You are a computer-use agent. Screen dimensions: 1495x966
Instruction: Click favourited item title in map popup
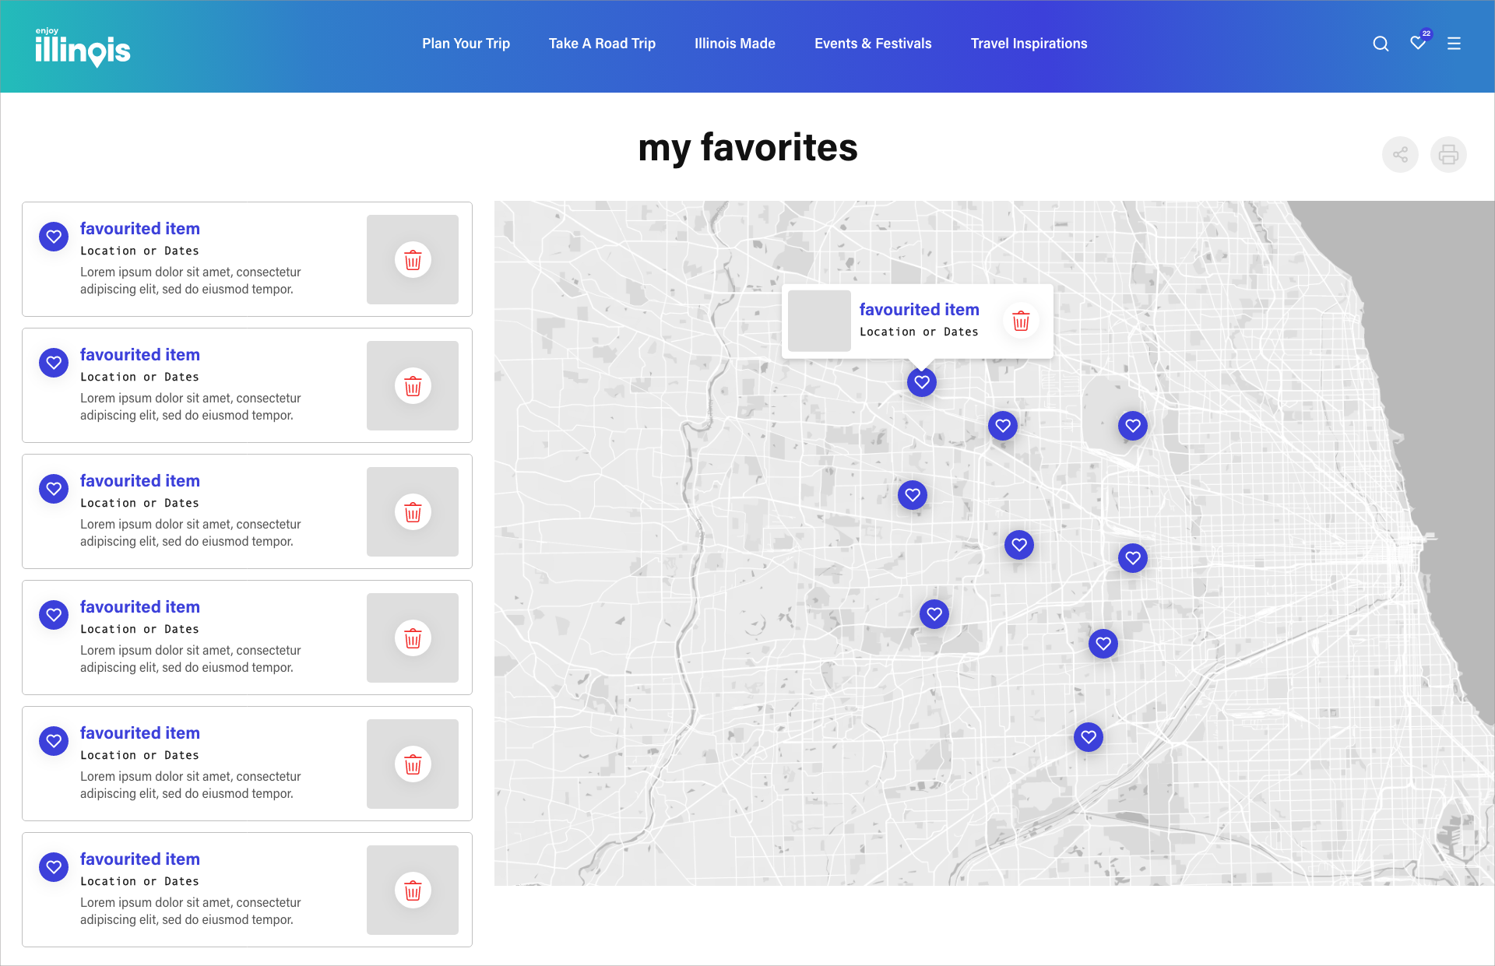[x=919, y=310]
